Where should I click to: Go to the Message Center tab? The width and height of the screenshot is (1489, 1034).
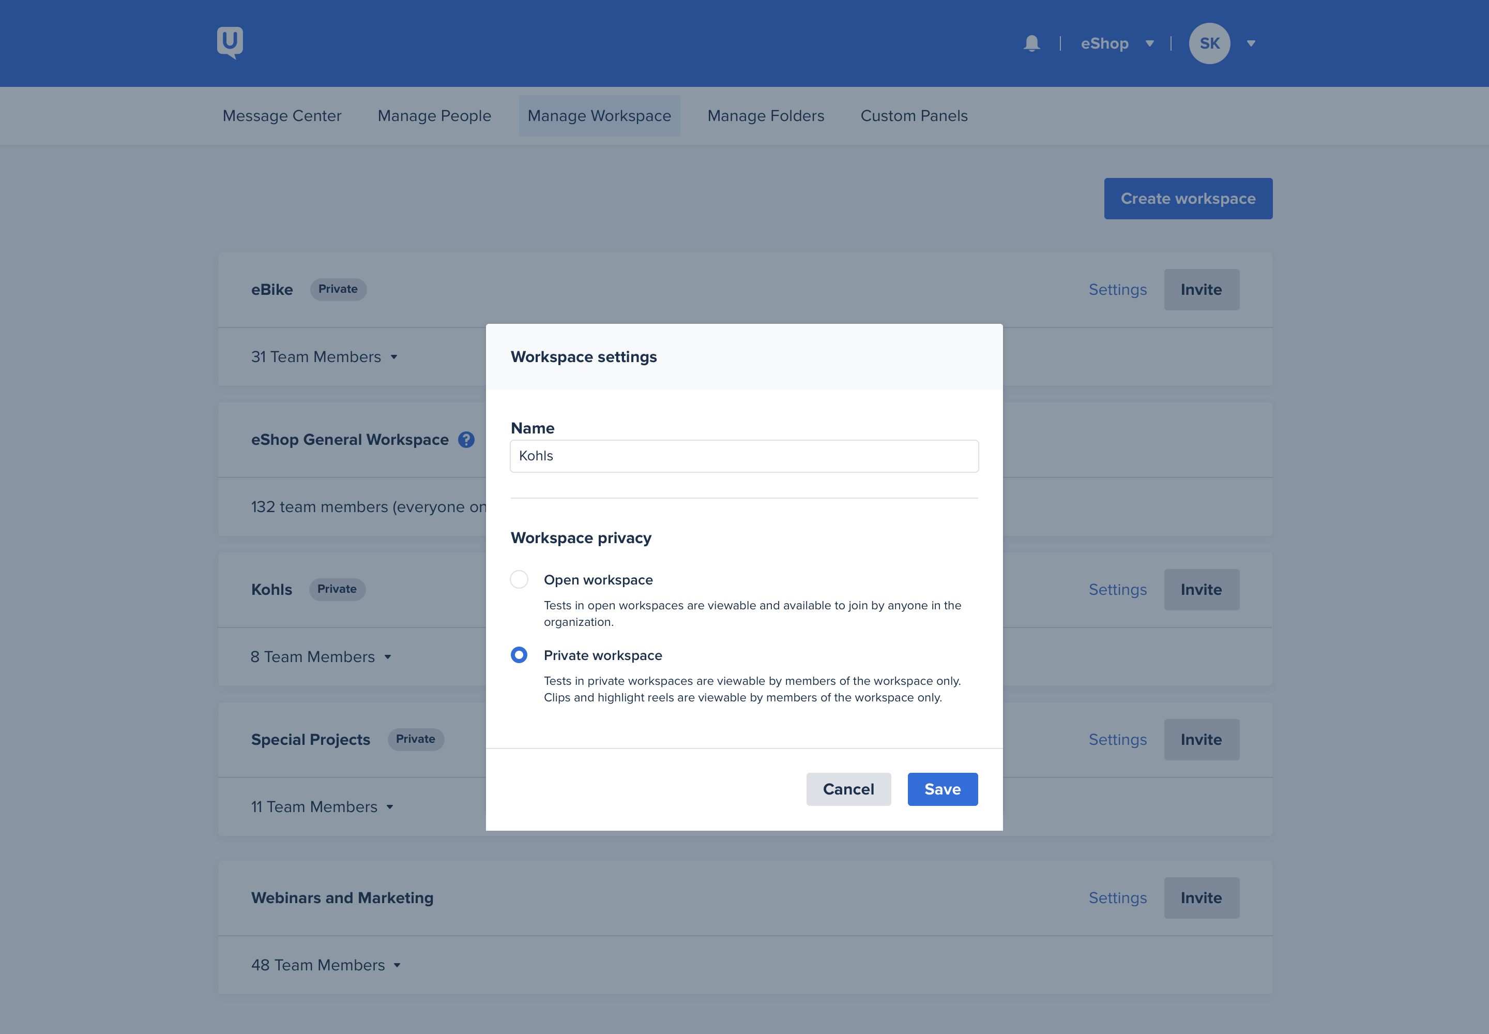point(282,116)
